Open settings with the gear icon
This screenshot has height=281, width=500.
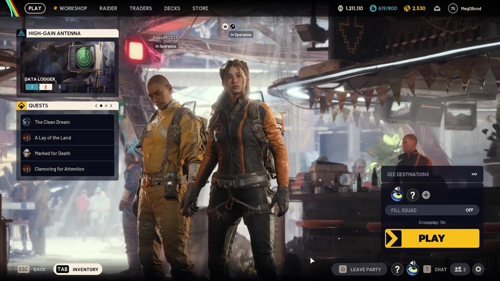coord(478,269)
